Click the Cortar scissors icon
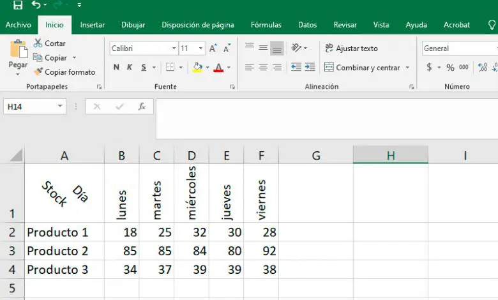The image size is (498, 300). (x=38, y=43)
